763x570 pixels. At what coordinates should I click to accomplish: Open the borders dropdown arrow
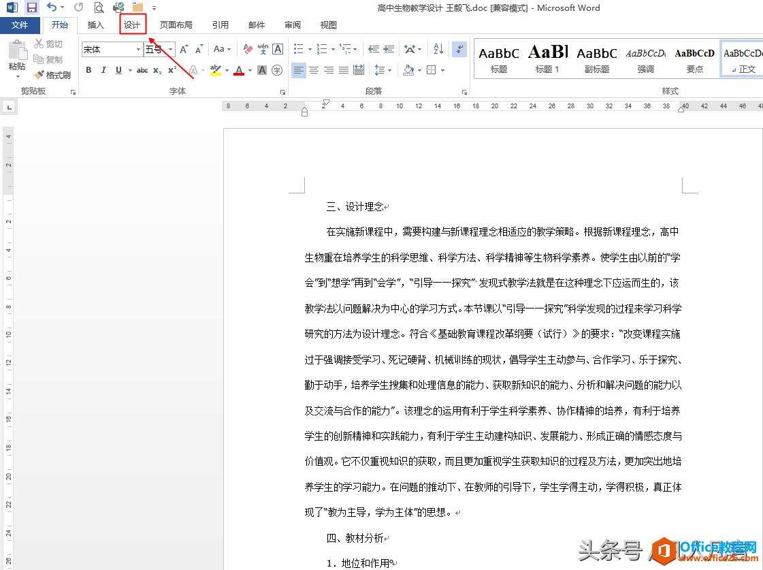point(442,71)
